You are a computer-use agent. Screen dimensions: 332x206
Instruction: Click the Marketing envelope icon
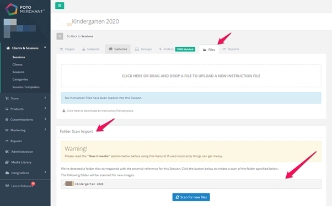7,130
